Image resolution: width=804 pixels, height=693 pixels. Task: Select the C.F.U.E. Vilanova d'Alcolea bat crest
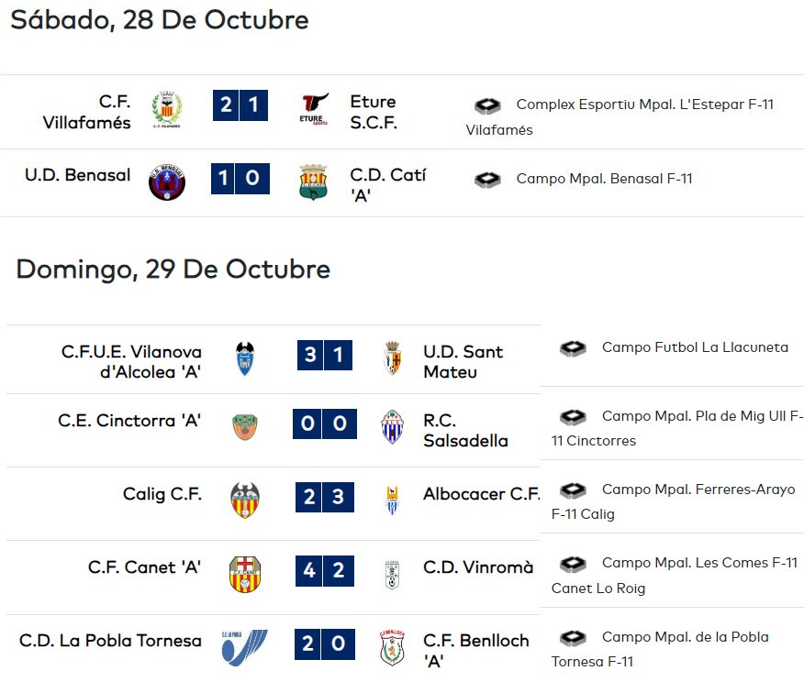click(245, 358)
